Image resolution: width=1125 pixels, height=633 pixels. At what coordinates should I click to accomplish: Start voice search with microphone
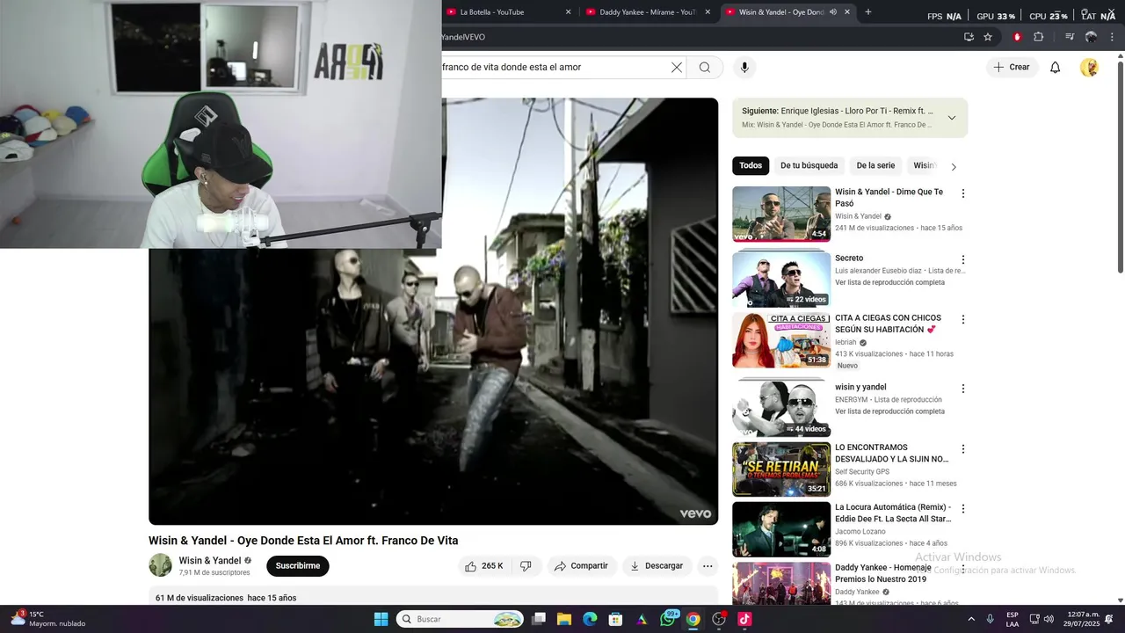pos(744,68)
